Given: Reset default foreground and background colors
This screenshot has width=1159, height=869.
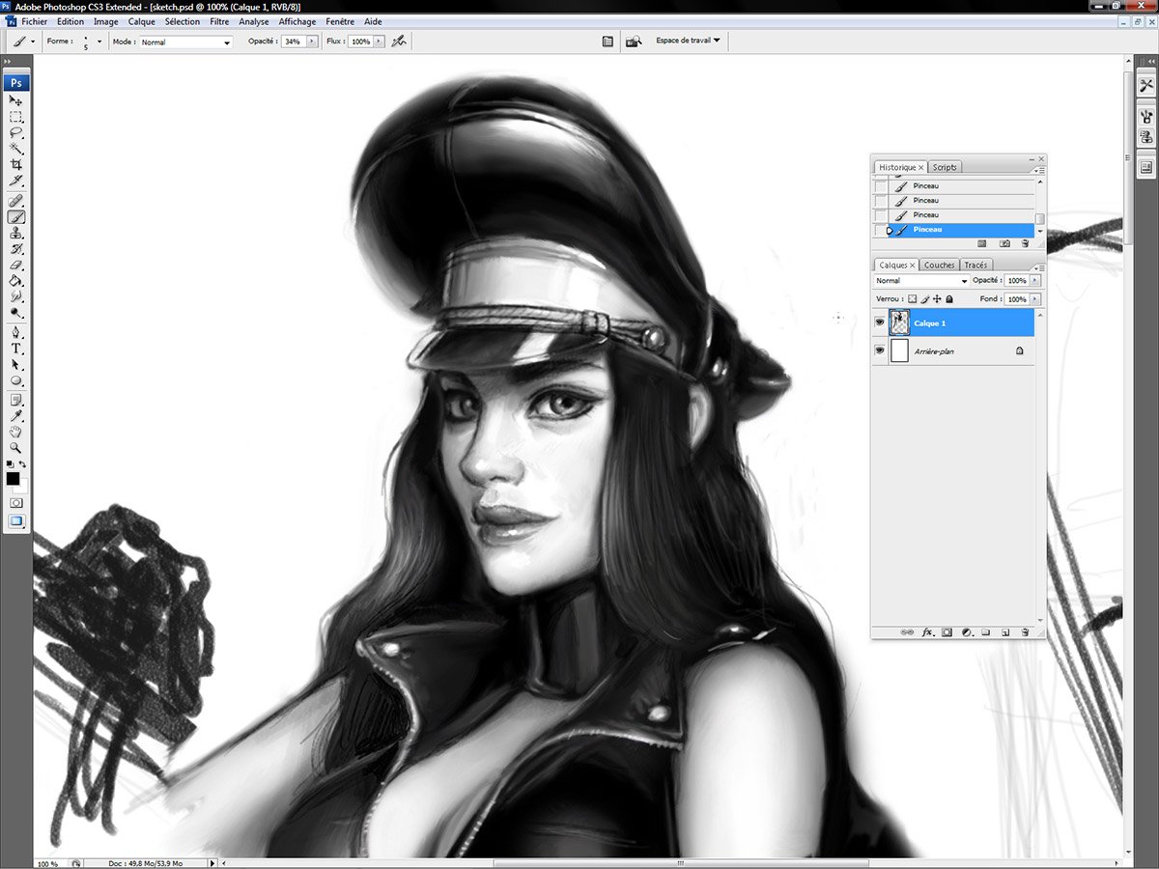Looking at the screenshot, I should point(10,464).
